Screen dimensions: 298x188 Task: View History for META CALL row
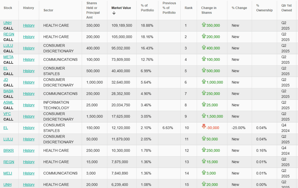coord(29,59)
